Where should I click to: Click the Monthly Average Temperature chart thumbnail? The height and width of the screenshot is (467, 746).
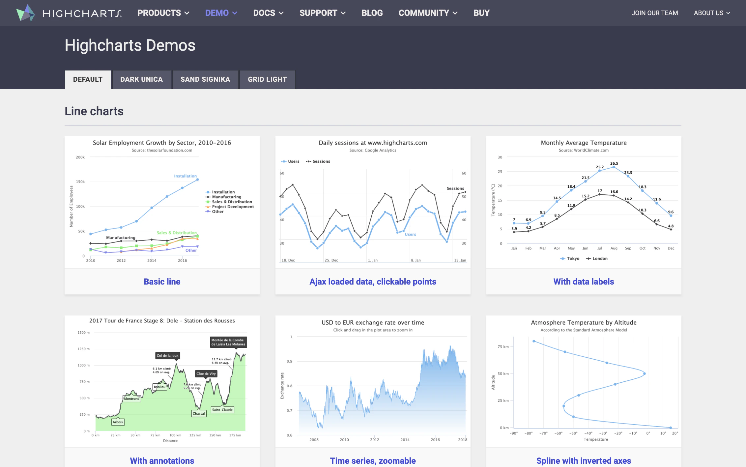(x=584, y=202)
